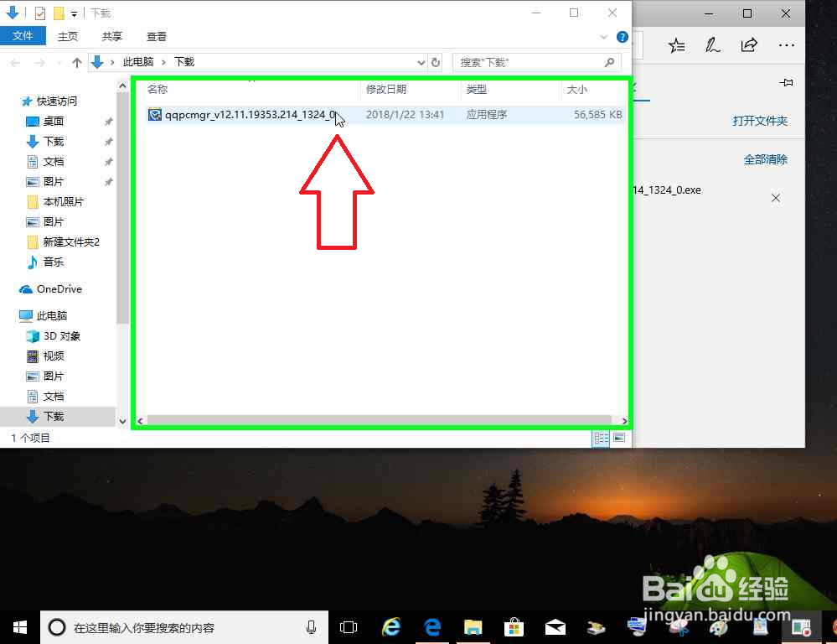
Task: Click Edge share icon
Action: click(749, 45)
